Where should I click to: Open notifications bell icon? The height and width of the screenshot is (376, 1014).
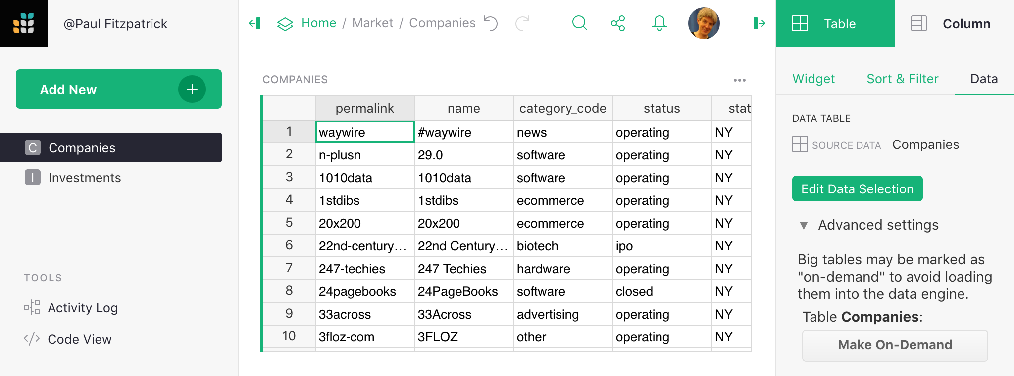click(659, 23)
